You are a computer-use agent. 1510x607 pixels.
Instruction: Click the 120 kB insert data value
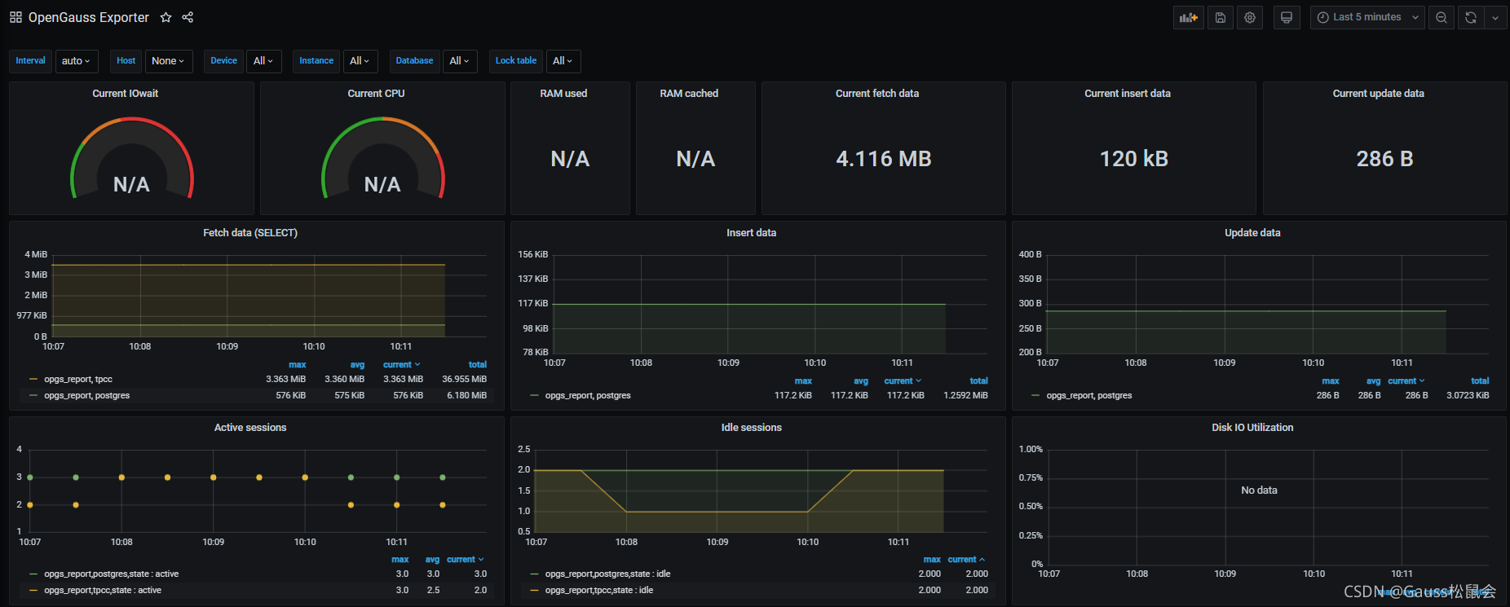(1134, 159)
